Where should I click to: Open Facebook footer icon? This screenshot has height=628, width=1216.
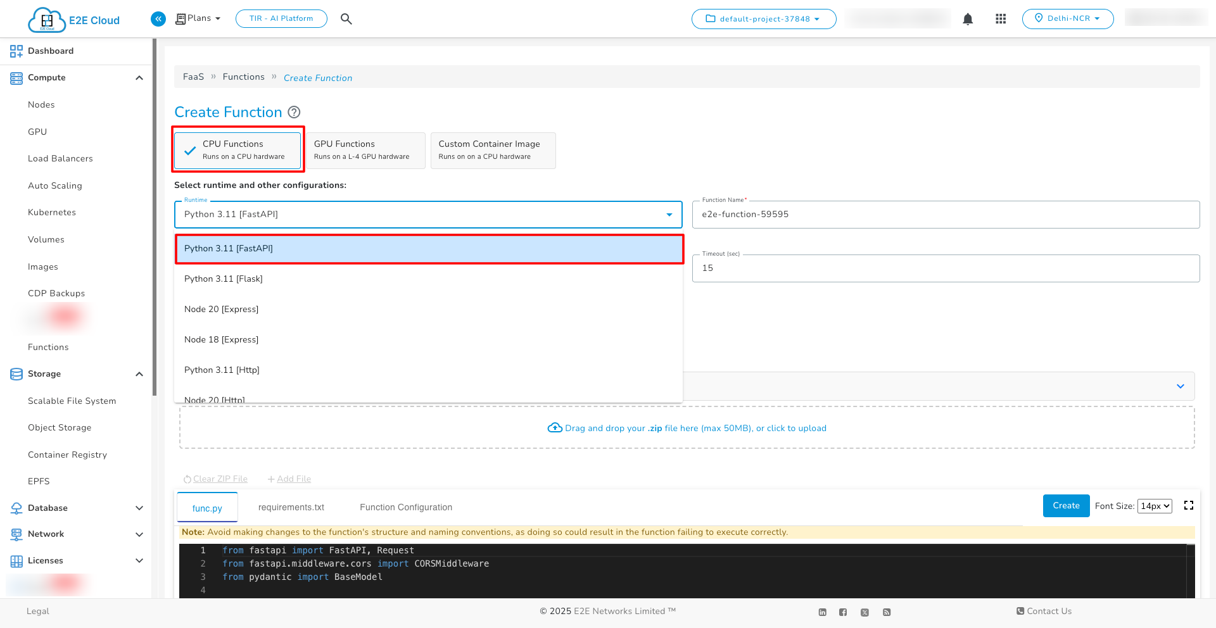pos(843,612)
